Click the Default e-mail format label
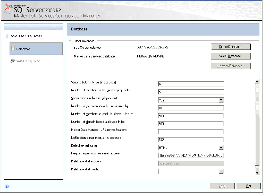The image size is (263, 193). tap(85, 145)
